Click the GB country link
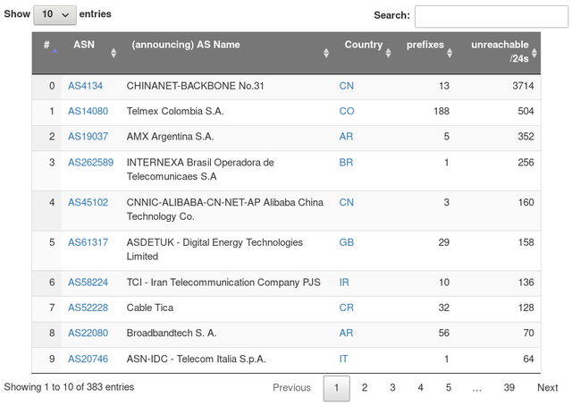Image resolution: width=572 pixels, height=405 pixels. tap(347, 242)
